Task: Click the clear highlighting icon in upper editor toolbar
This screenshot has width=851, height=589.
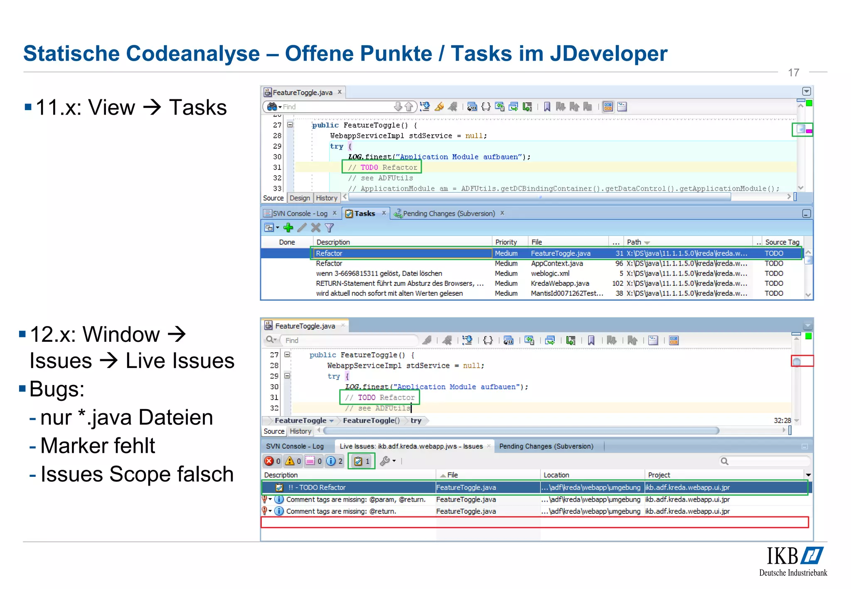Action: (453, 107)
